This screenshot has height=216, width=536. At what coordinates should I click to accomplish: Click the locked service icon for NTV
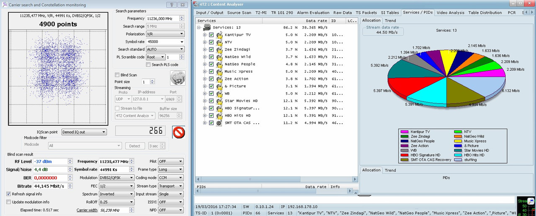point(219,42)
